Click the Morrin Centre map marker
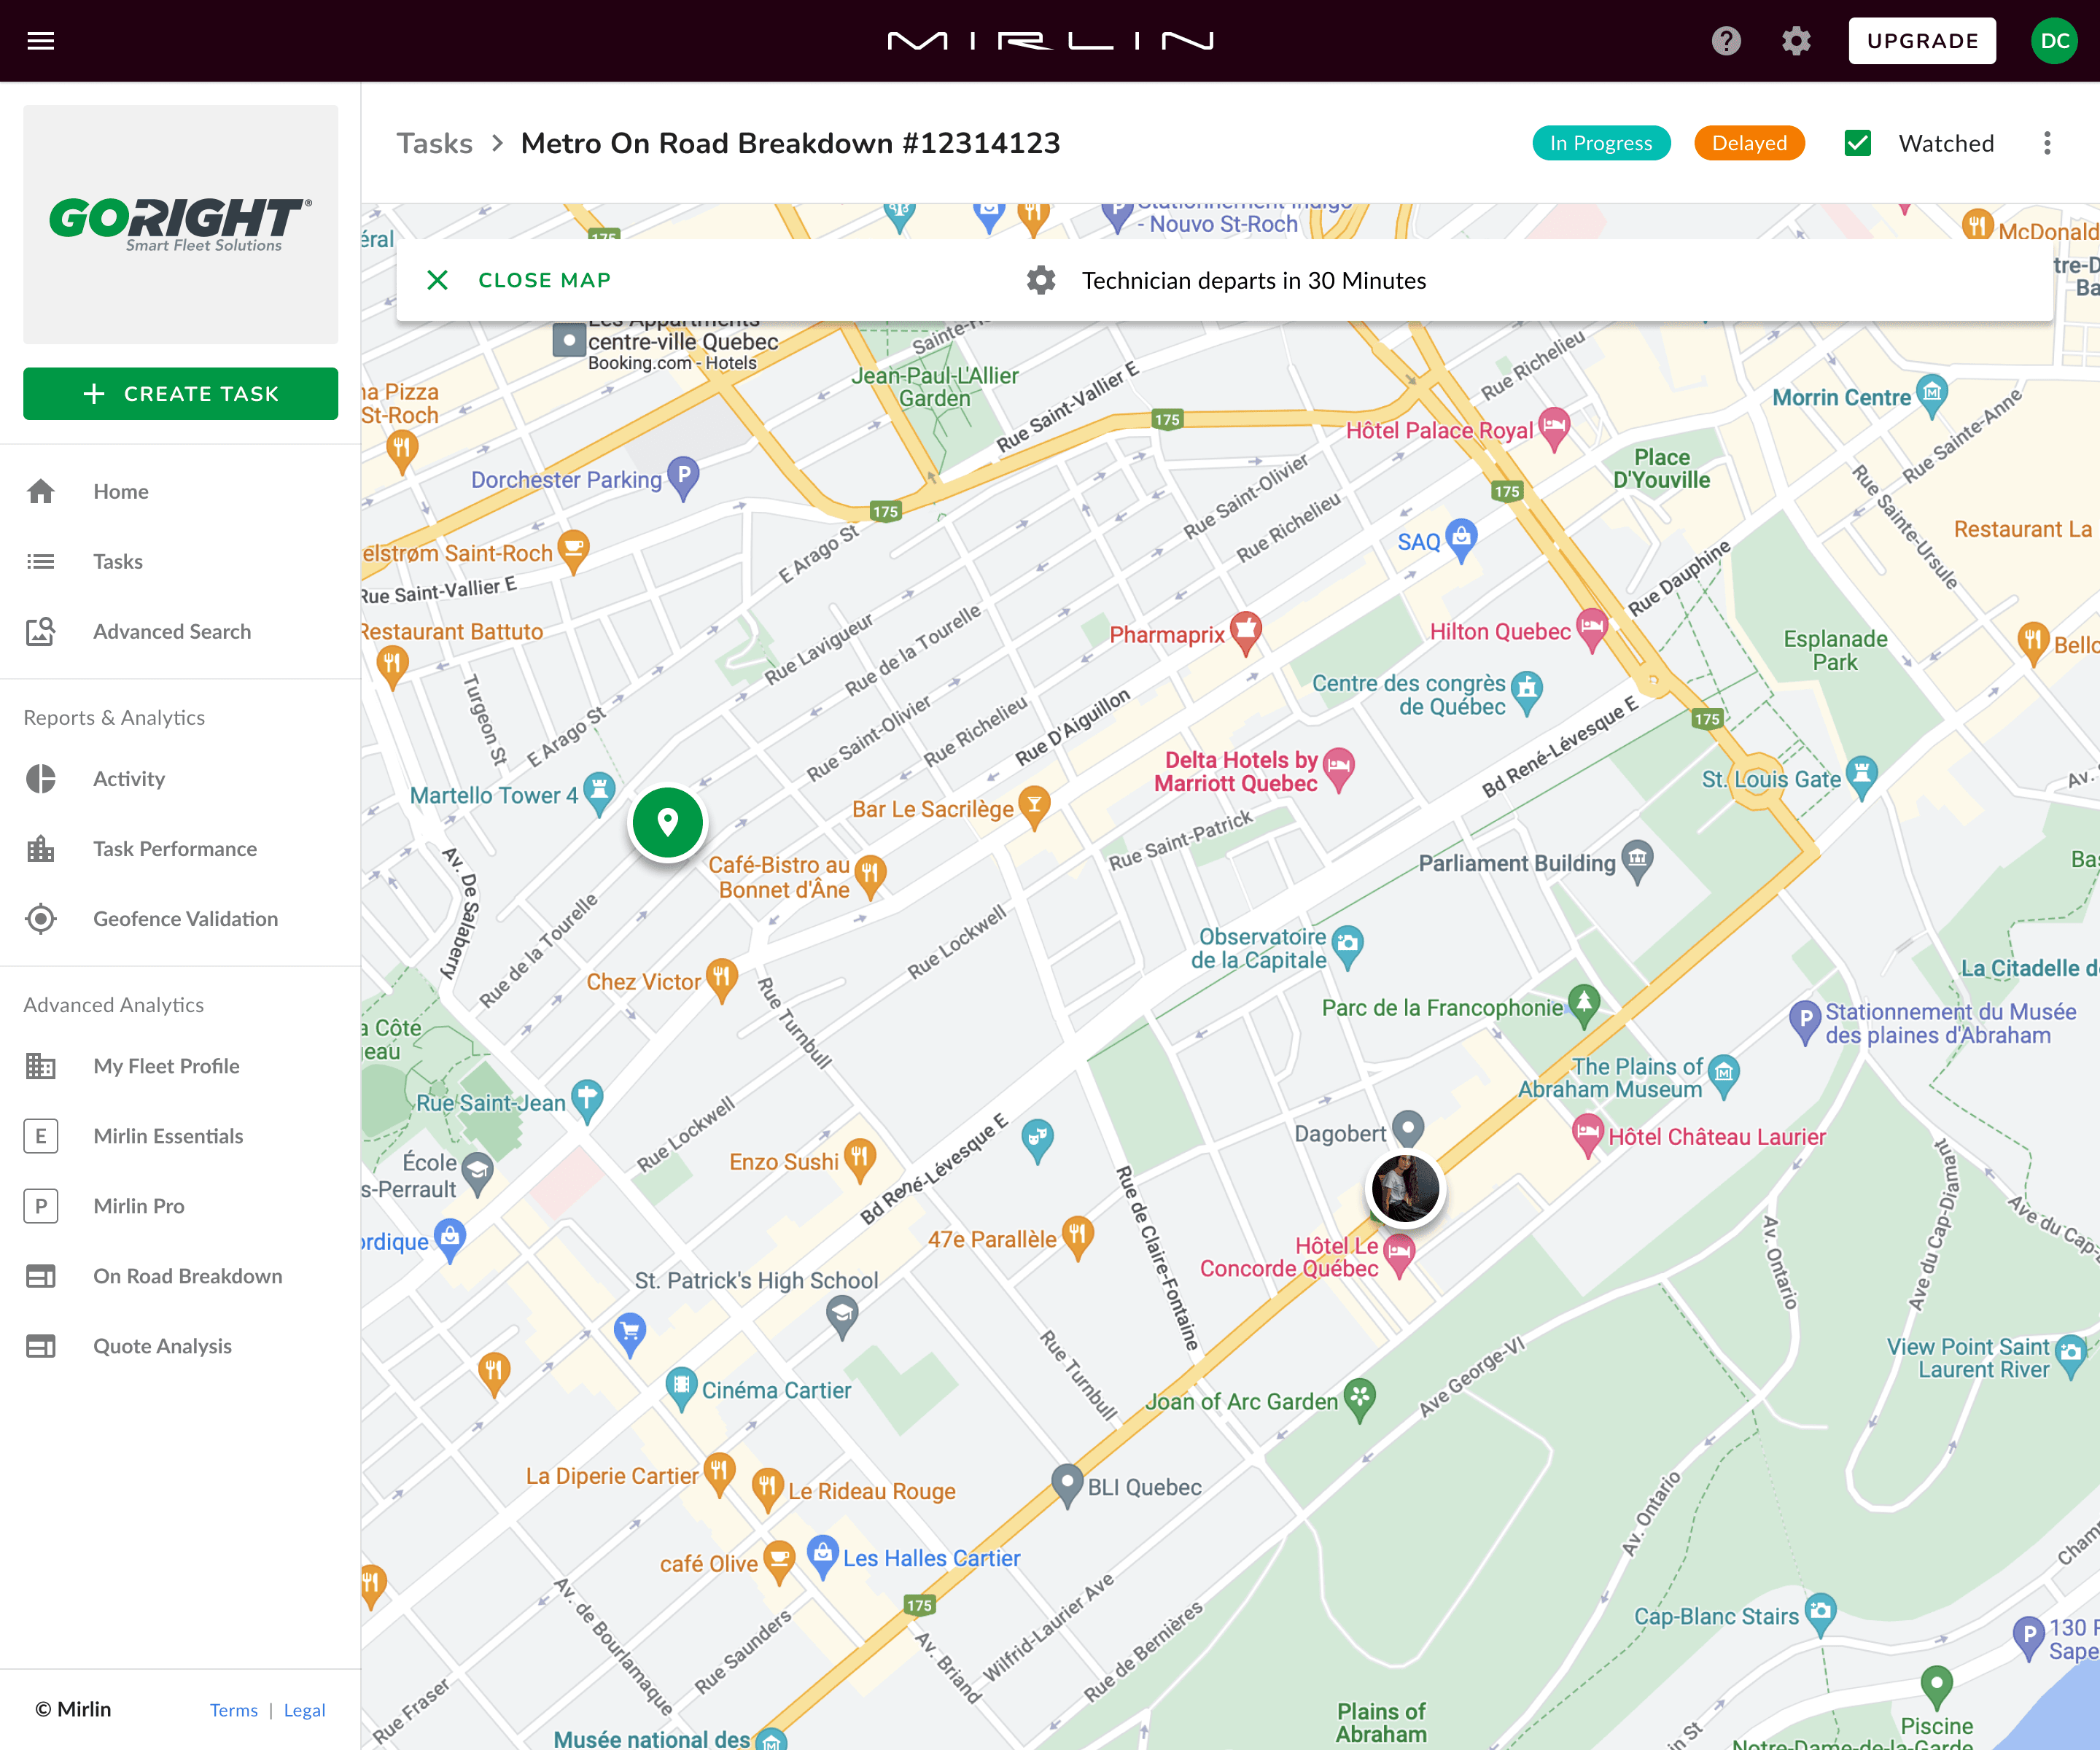The height and width of the screenshot is (1750, 2100). [1932, 395]
